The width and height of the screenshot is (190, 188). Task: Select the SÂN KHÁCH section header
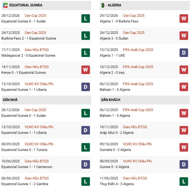coord(111,100)
